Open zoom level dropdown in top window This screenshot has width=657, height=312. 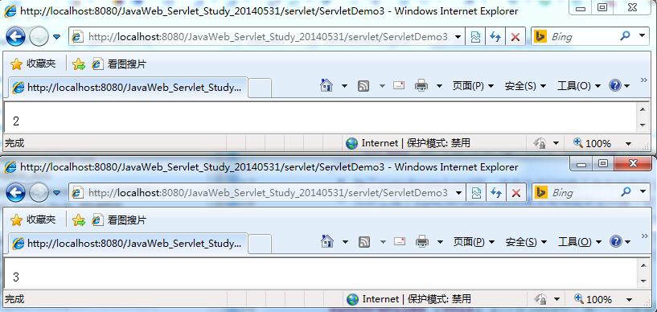628,144
